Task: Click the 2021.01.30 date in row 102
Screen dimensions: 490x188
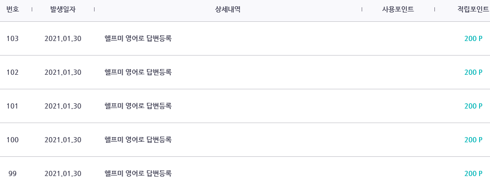Action: tap(63, 73)
